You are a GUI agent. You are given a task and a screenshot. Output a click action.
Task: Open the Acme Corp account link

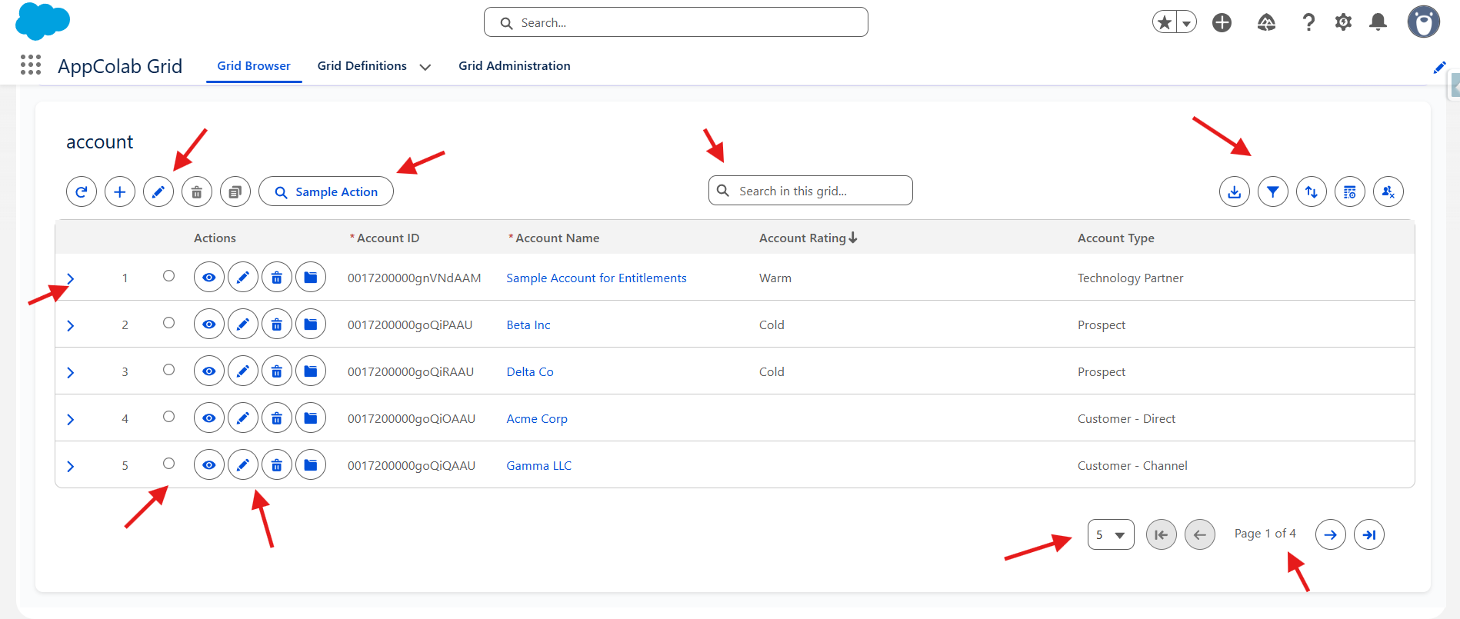[x=537, y=419]
